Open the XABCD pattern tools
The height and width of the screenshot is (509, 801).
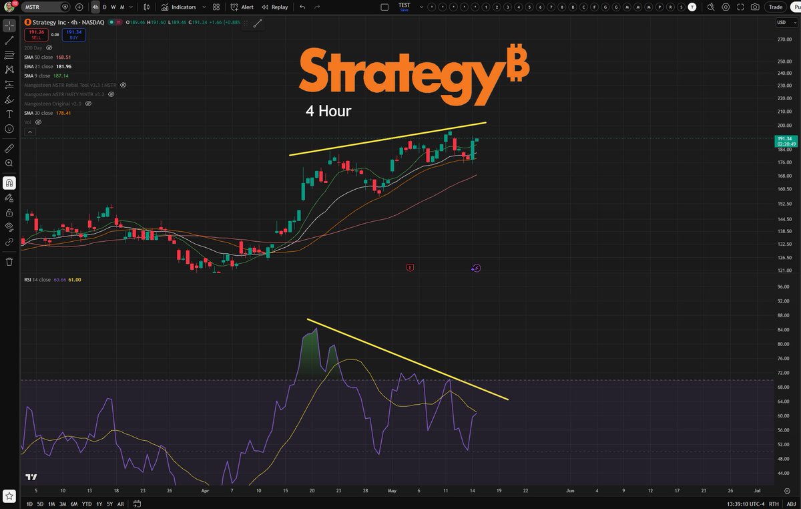coord(9,69)
